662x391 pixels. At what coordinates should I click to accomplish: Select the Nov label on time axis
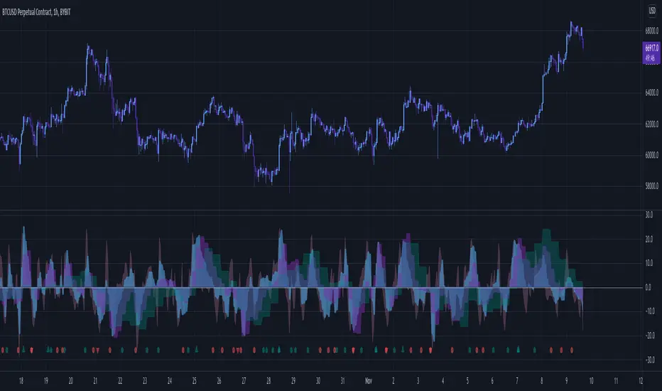[367, 380]
